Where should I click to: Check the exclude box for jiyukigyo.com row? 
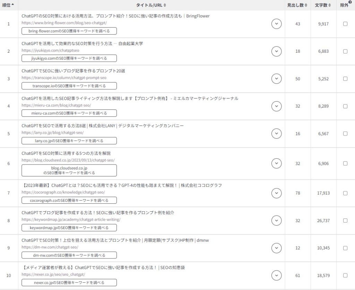(x=345, y=51)
